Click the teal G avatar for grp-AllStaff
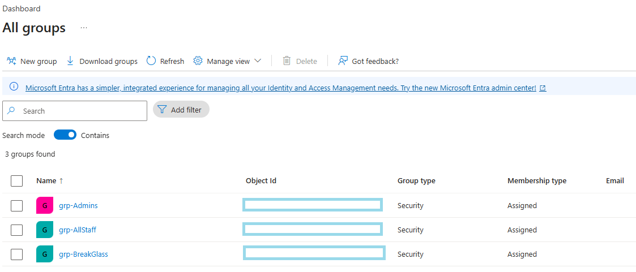Viewport: 636px width, 272px height. pos(45,230)
